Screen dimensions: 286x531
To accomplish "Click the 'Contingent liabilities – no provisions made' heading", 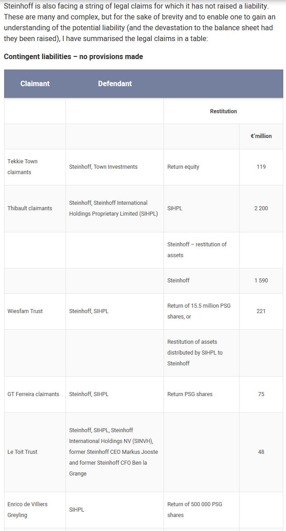I will coord(73,57).
